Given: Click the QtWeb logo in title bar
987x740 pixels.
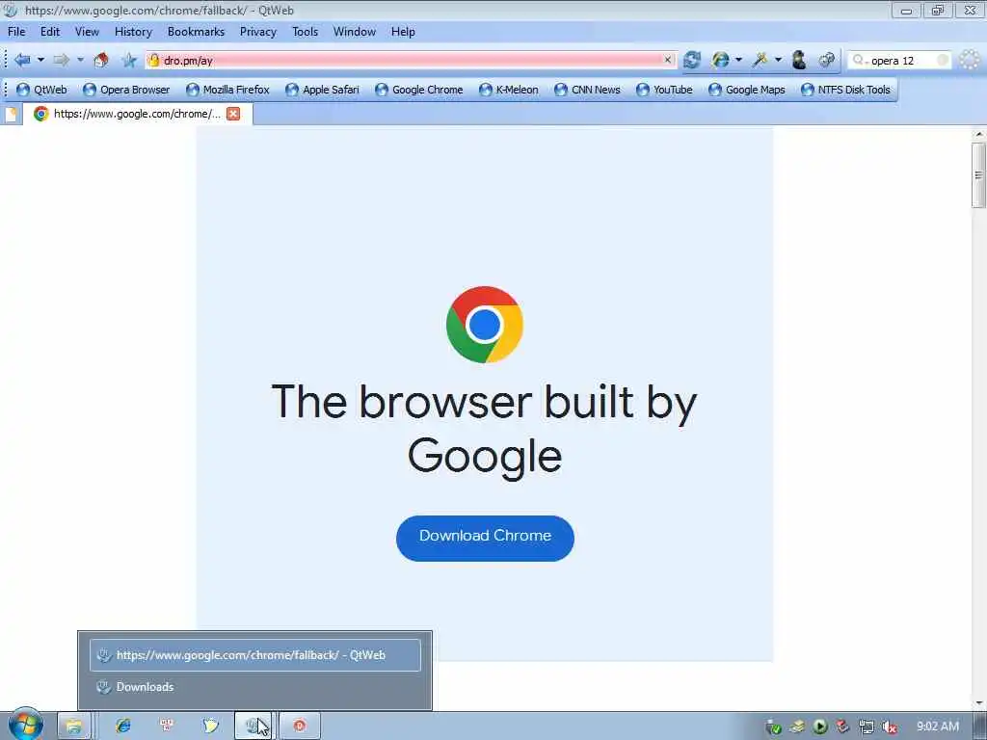Looking at the screenshot, I should 10,10.
